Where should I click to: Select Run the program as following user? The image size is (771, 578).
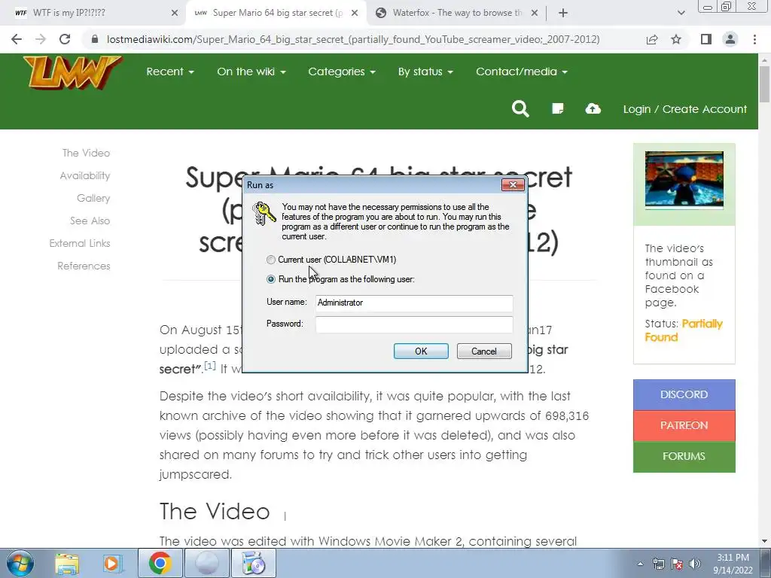click(270, 279)
